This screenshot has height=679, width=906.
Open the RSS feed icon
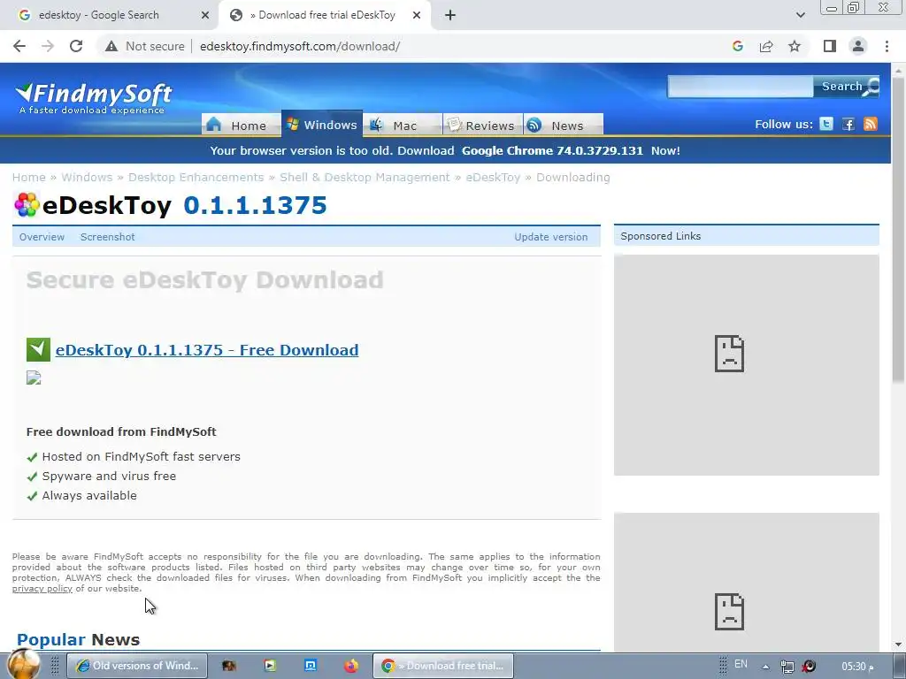pos(871,124)
